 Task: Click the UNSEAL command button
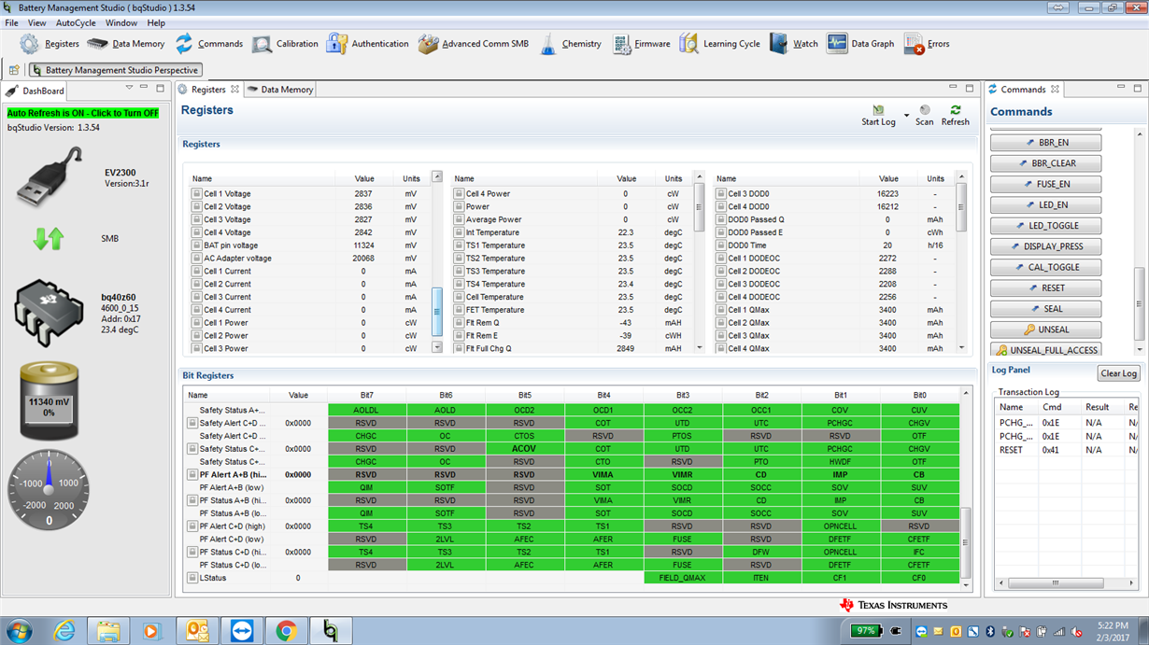[1045, 330]
